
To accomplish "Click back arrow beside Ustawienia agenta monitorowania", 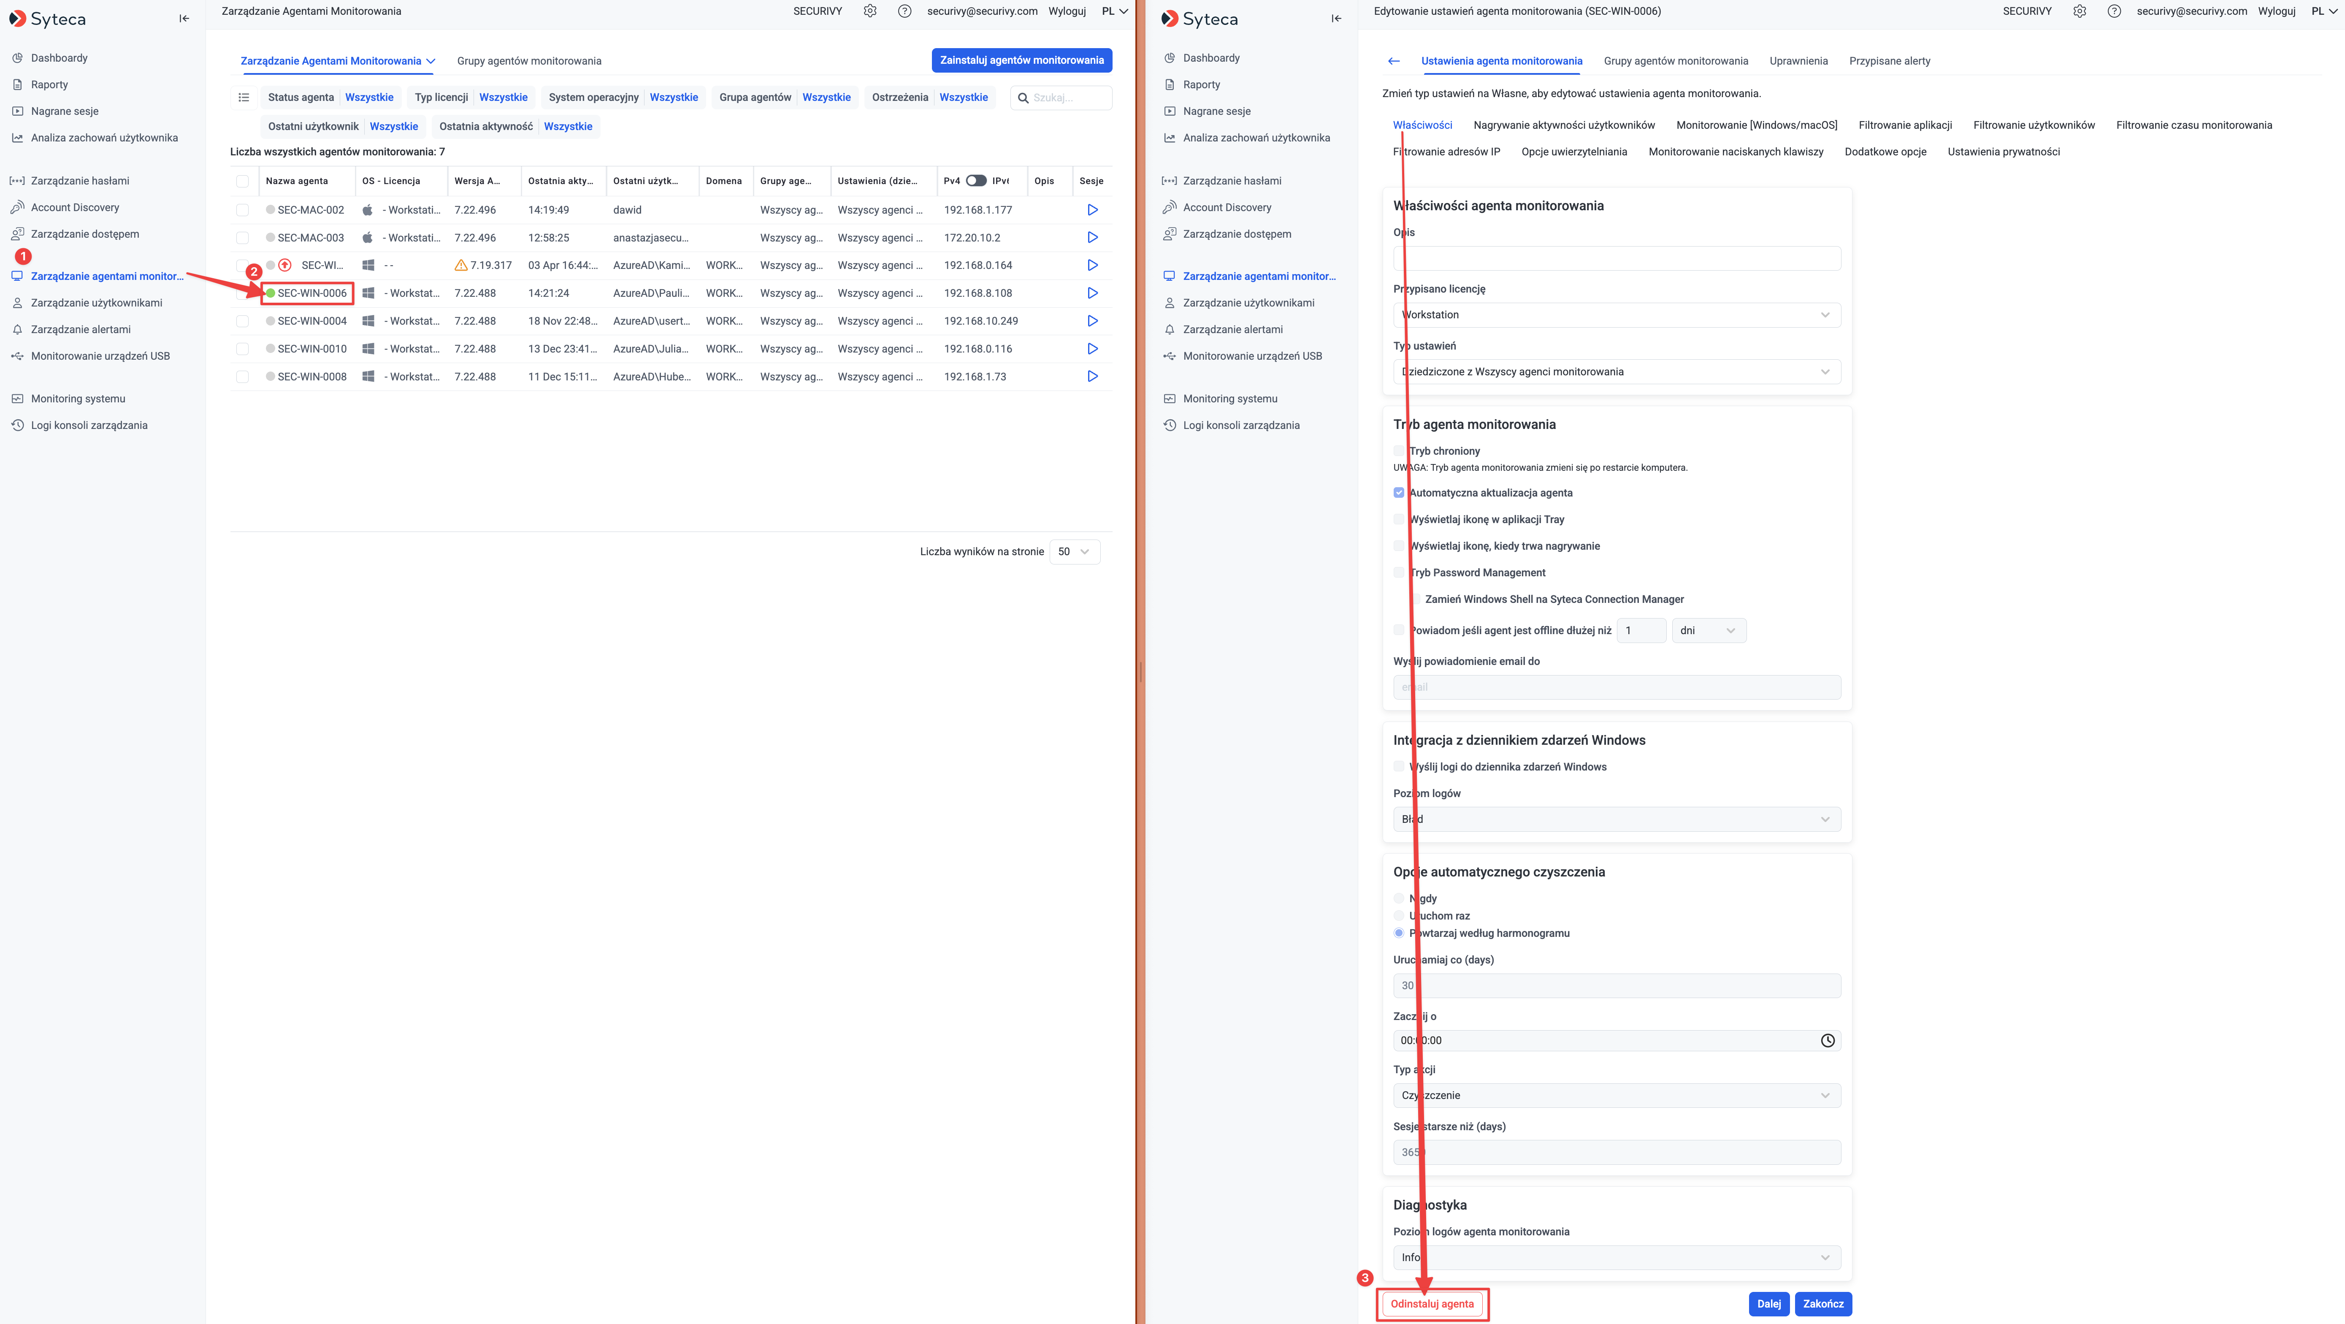I will [x=1394, y=61].
